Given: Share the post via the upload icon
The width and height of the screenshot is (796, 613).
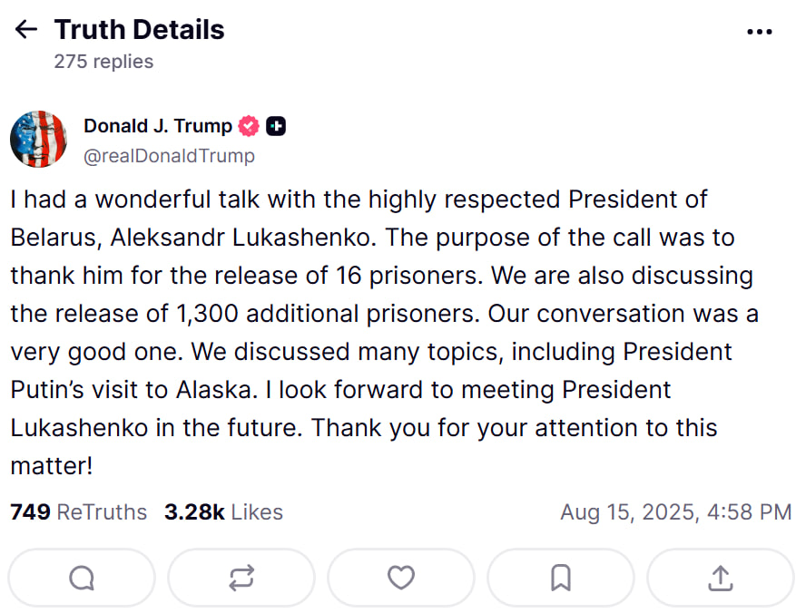Looking at the screenshot, I should pyautogui.click(x=721, y=578).
